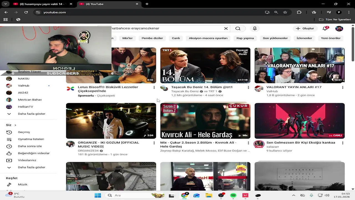Open options for Lotus Biscoff ad
Image resolution: width=355 pixels, height=200 pixels.
point(154,87)
